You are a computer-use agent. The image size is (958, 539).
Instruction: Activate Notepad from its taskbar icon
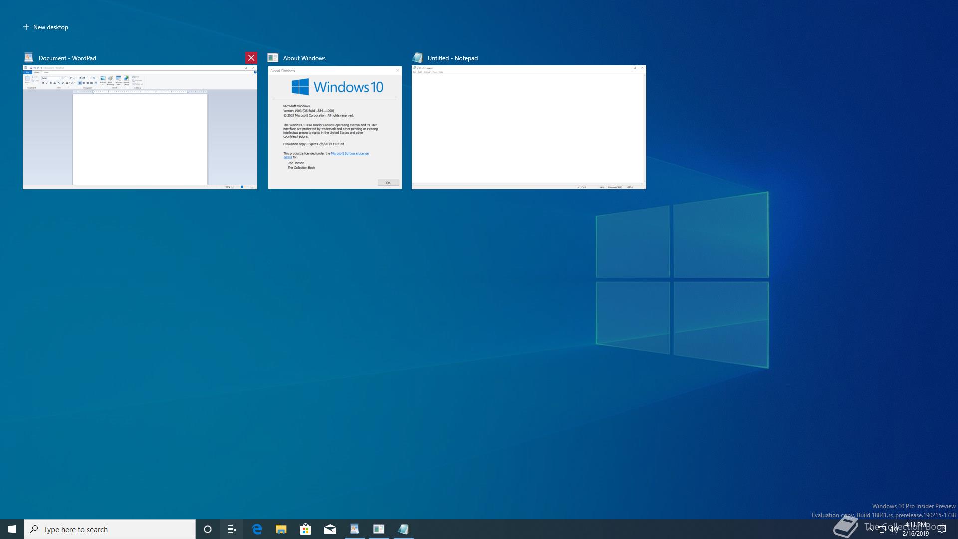click(x=403, y=529)
